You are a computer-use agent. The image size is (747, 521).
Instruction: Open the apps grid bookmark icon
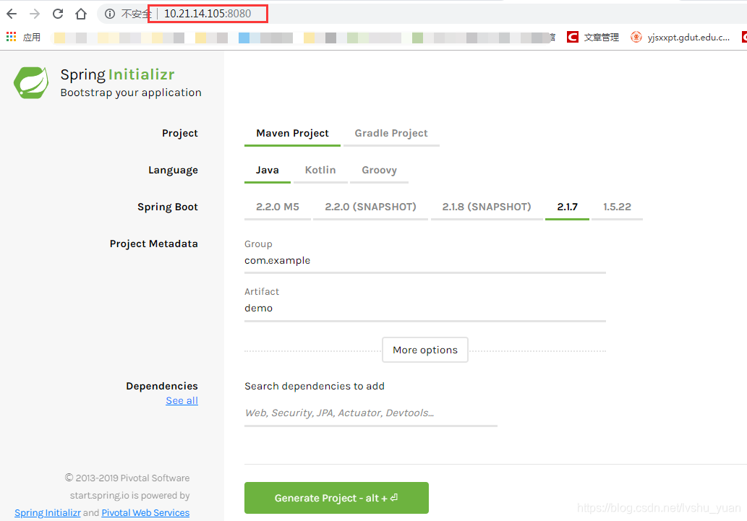(x=11, y=37)
